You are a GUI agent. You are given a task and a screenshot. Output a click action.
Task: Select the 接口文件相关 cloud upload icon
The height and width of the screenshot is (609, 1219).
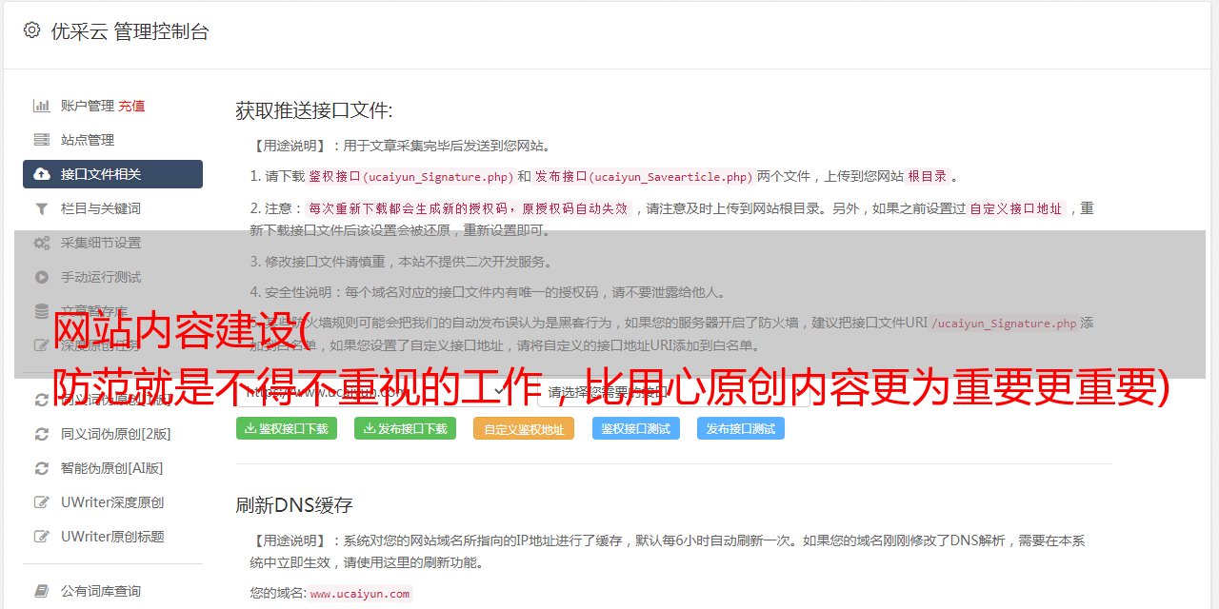click(x=42, y=174)
